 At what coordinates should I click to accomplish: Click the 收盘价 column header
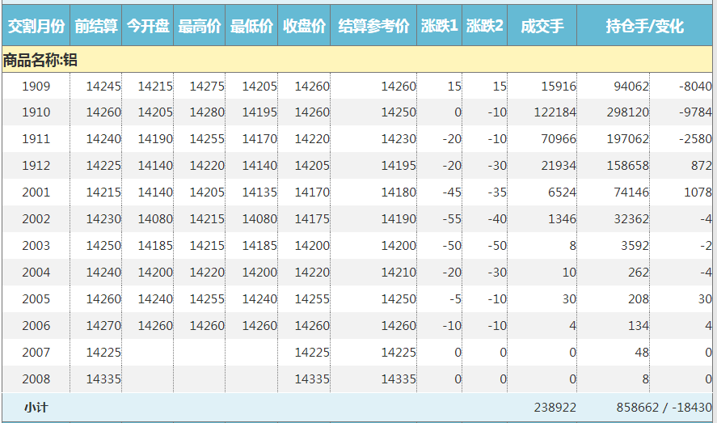(x=304, y=26)
